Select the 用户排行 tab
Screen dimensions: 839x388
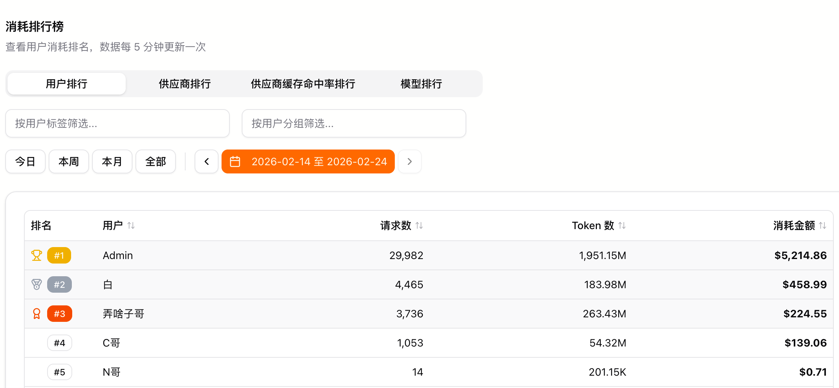[x=67, y=84]
